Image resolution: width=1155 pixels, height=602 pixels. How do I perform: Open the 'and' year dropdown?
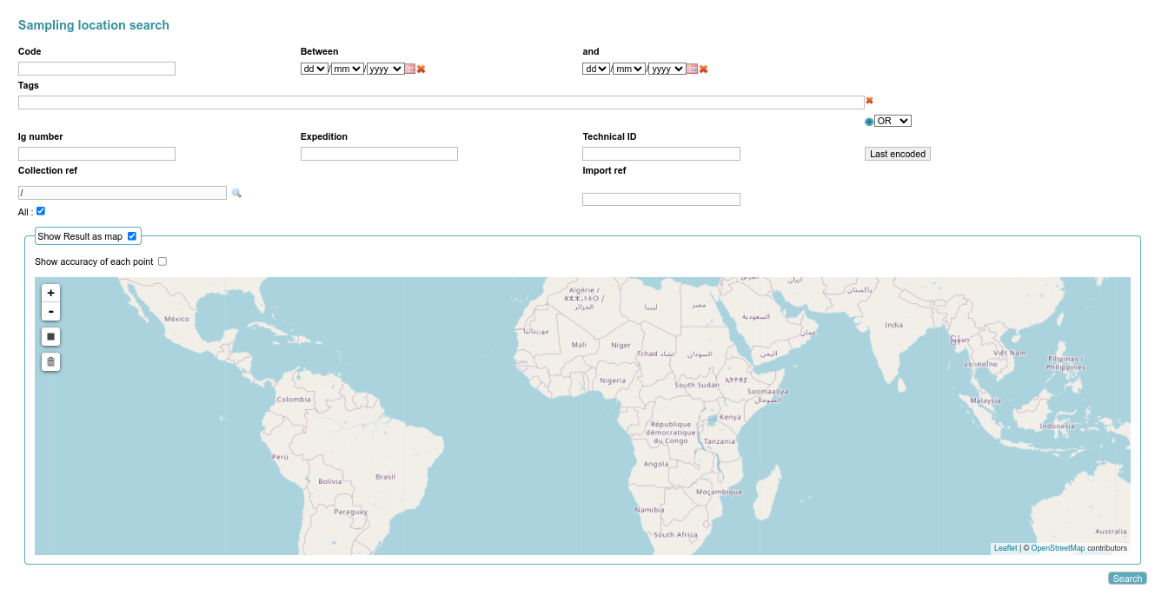tap(667, 69)
